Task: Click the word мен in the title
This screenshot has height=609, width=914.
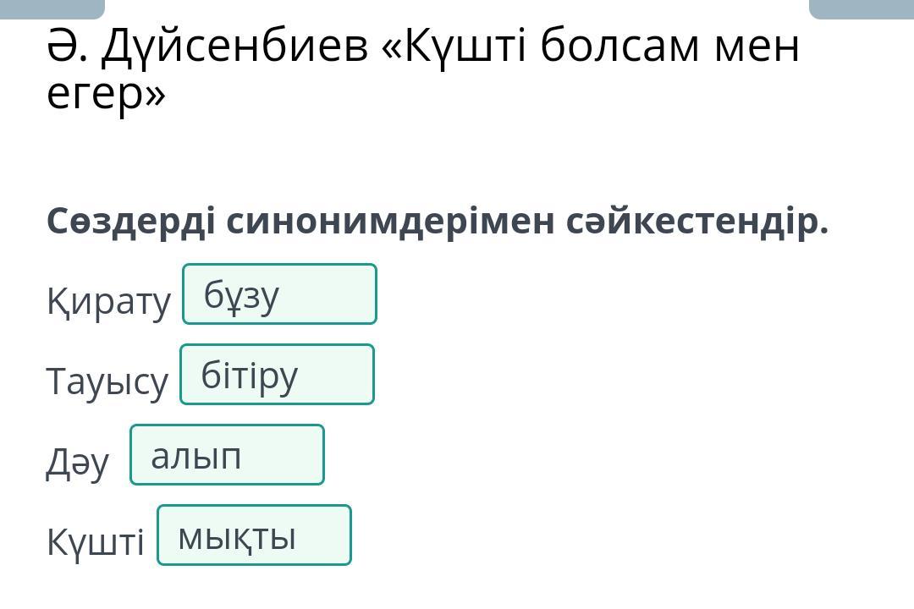Action: [x=757, y=47]
